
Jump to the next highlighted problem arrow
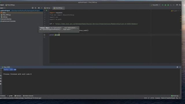point(180,11)
